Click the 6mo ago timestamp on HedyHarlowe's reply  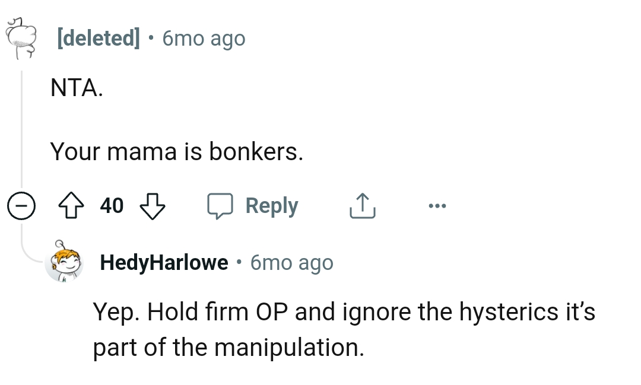click(291, 262)
